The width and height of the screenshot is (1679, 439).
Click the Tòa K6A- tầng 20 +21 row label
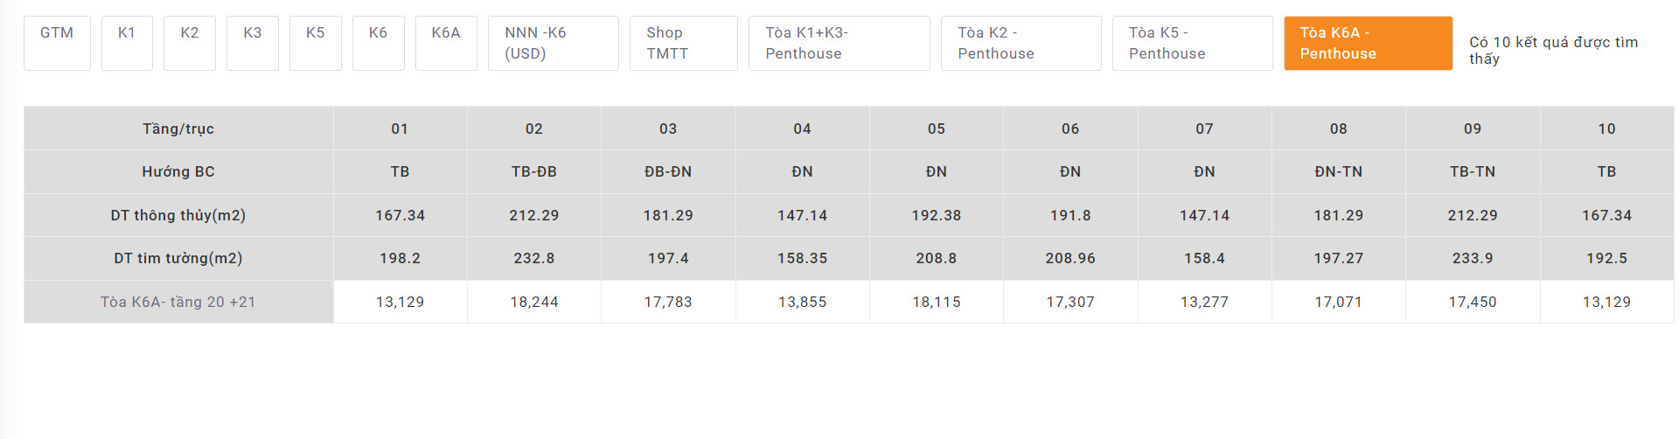point(178,302)
